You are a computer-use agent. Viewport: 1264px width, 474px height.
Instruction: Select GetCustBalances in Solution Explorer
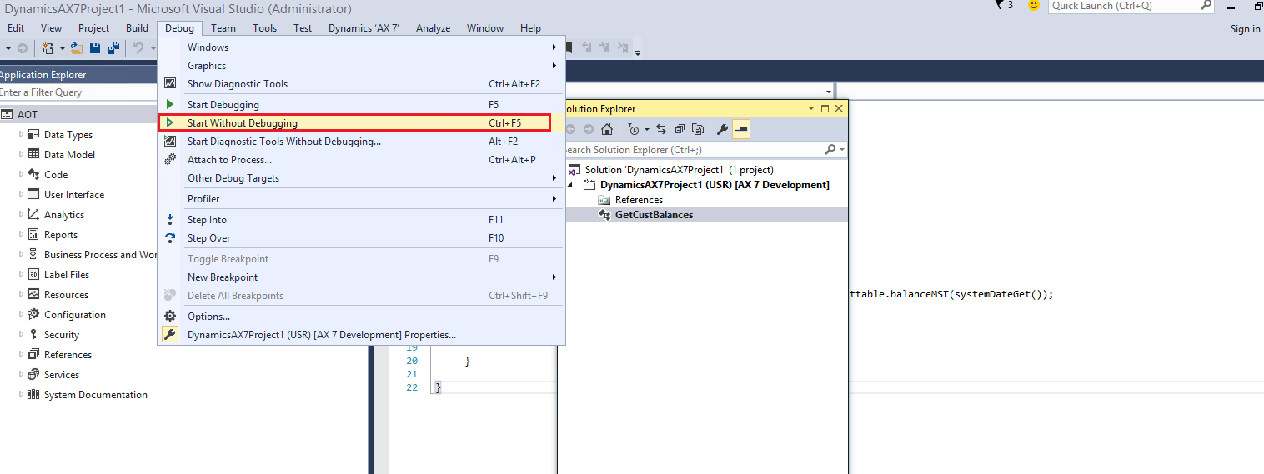654,215
